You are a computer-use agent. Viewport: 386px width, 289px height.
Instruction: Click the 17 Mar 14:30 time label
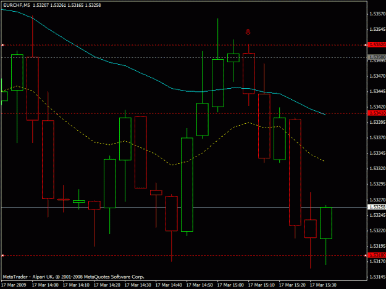point(138,285)
